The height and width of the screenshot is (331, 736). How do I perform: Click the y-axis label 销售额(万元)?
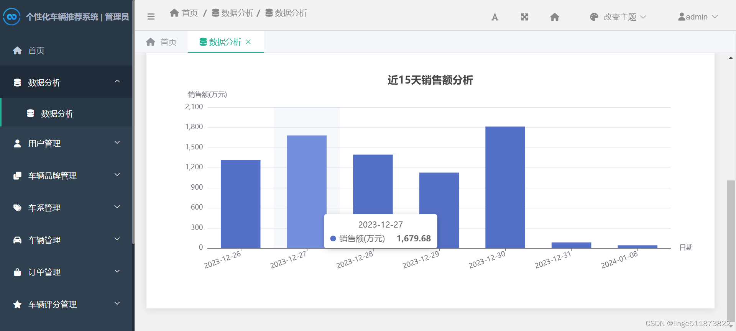click(207, 95)
